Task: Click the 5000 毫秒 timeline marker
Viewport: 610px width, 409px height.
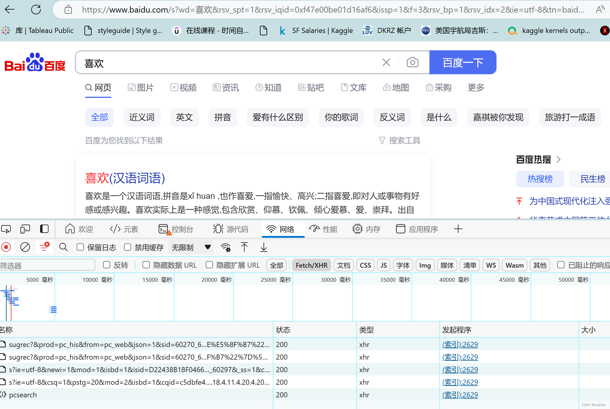Action: point(40,280)
